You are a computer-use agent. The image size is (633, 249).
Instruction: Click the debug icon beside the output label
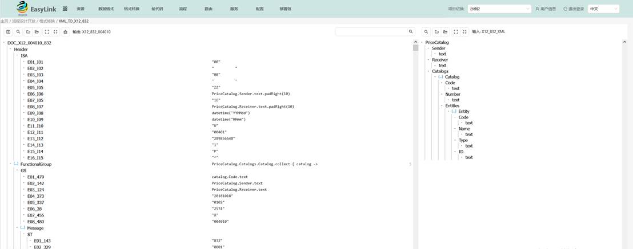tap(66, 32)
